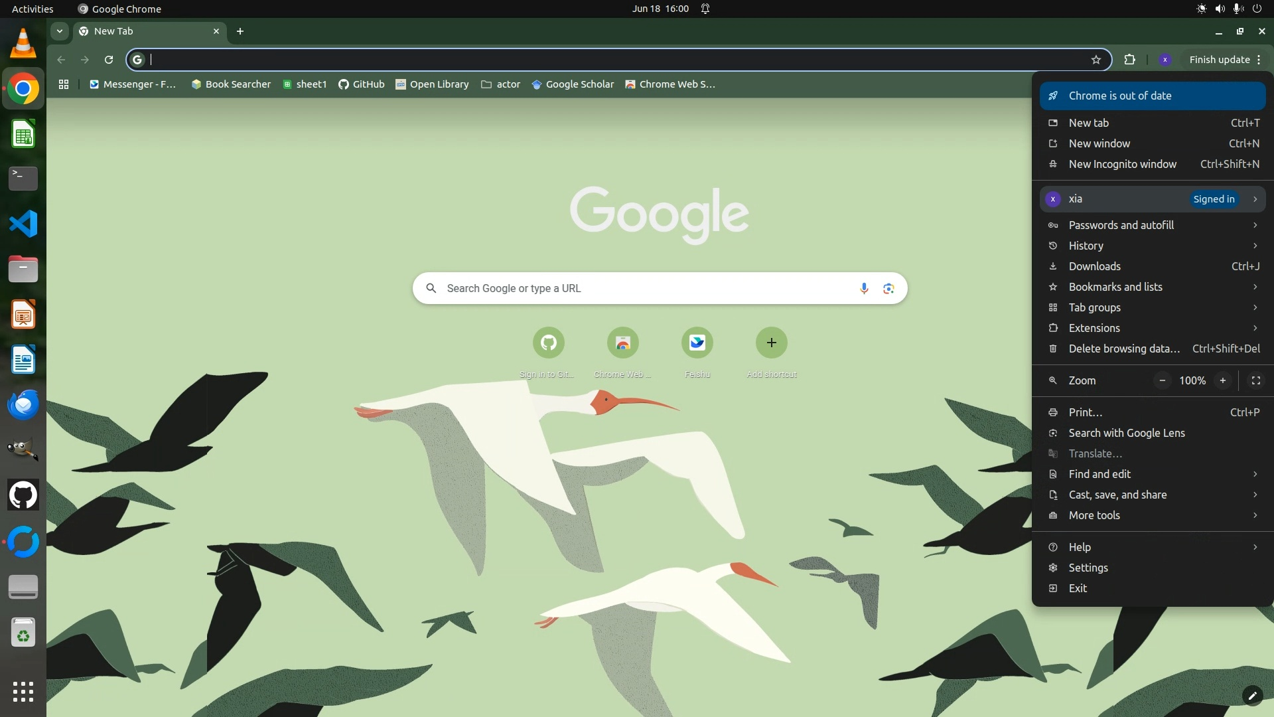This screenshot has width=1274, height=717.
Task: Toggle fullscreen mode in Zoom row
Action: (x=1255, y=380)
